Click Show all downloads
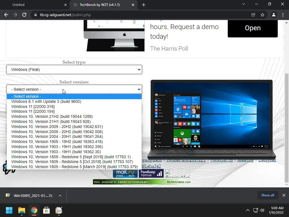The image size is (289, 217). pos(268,195)
